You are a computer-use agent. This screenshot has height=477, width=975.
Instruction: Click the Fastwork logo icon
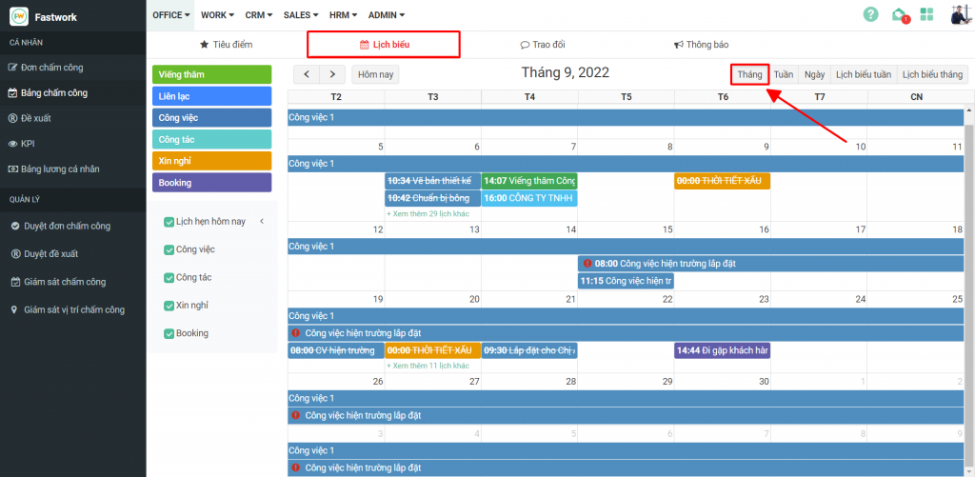(19, 16)
